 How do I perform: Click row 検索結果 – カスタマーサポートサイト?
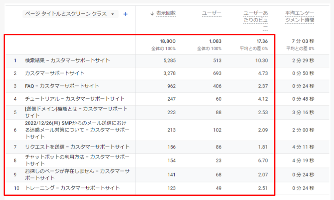coord(67,60)
